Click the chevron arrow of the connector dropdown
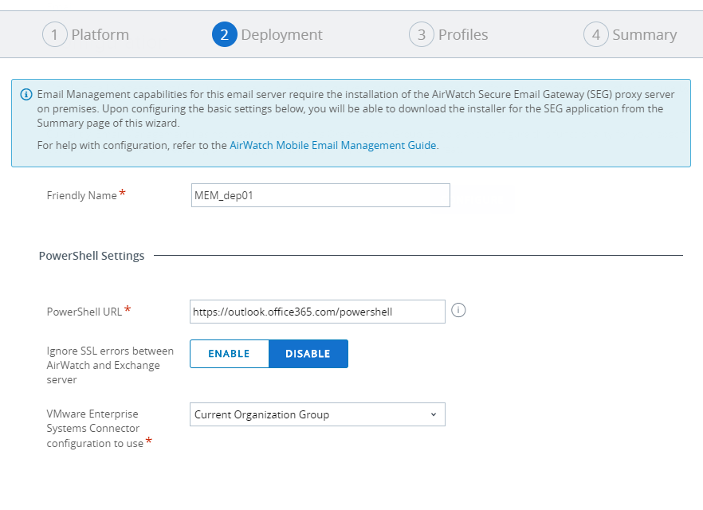 (x=433, y=414)
